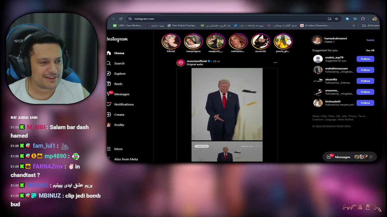Screen dimensions: 387x217
Task: View the lriforial story
Action: tap(171, 42)
